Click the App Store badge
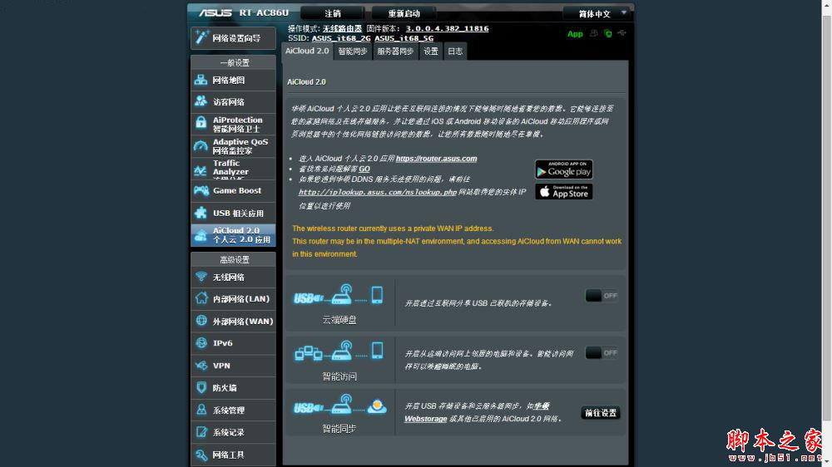 (x=563, y=191)
